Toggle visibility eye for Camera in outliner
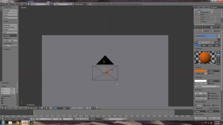Viewport: 223px width, 125px height. (215, 17)
